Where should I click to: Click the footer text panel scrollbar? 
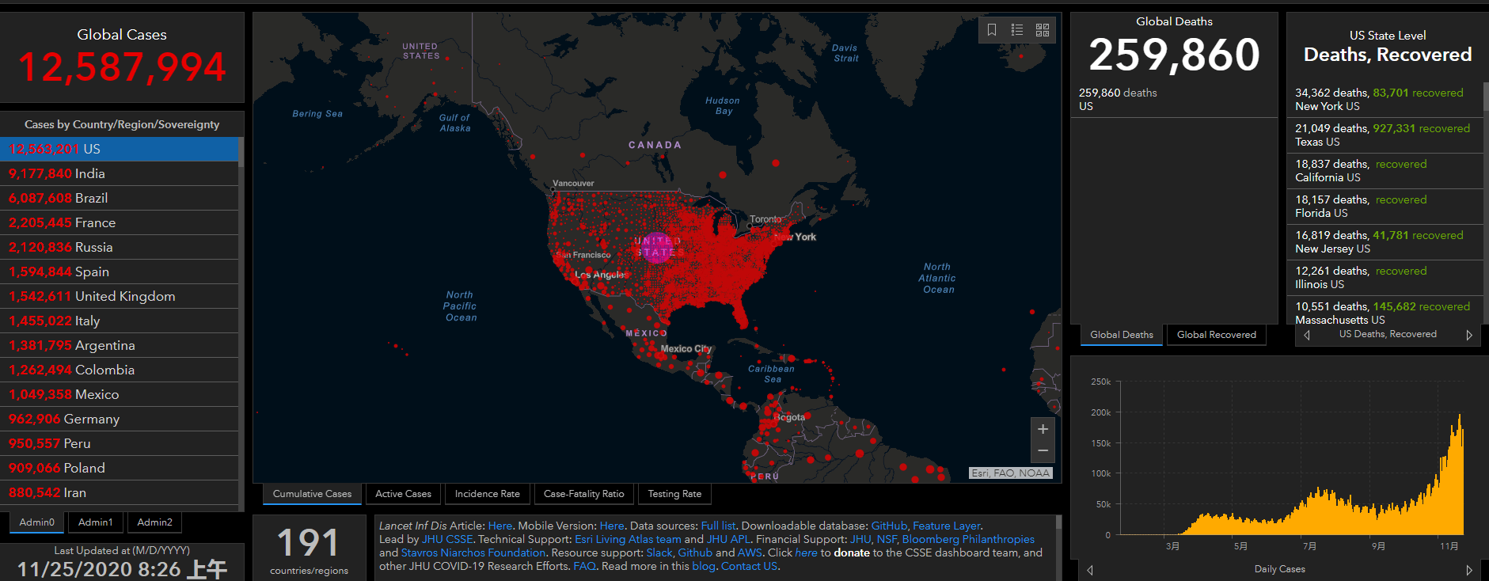click(x=1058, y=546)
